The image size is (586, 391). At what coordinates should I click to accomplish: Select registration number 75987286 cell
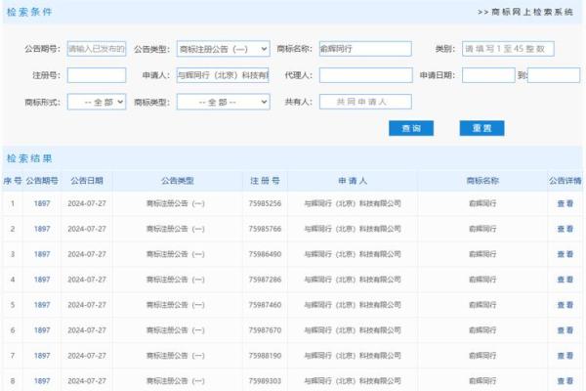[x=265, y=280]
